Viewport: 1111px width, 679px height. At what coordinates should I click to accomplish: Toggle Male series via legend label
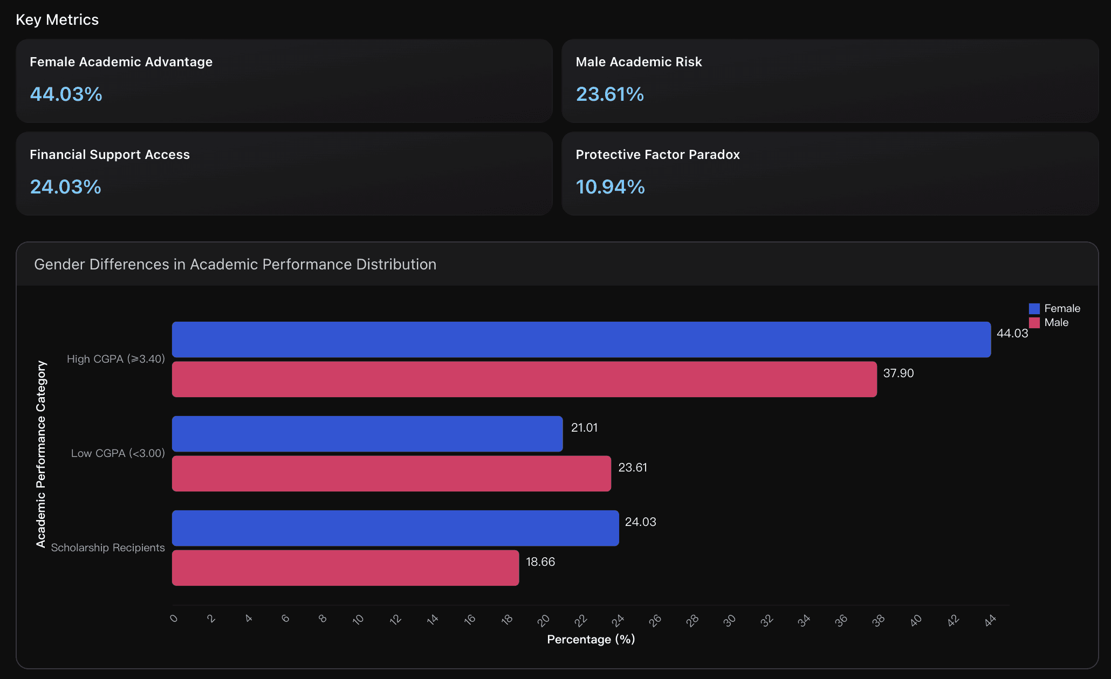tap(1056, 323)
